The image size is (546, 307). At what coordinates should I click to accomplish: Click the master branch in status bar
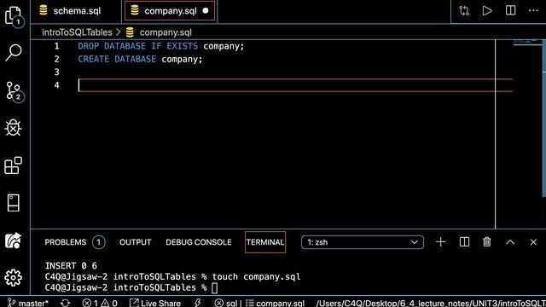point(28,303)
